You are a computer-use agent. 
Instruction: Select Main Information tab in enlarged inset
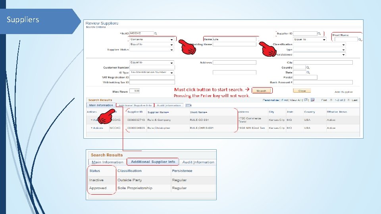(108, 162)
